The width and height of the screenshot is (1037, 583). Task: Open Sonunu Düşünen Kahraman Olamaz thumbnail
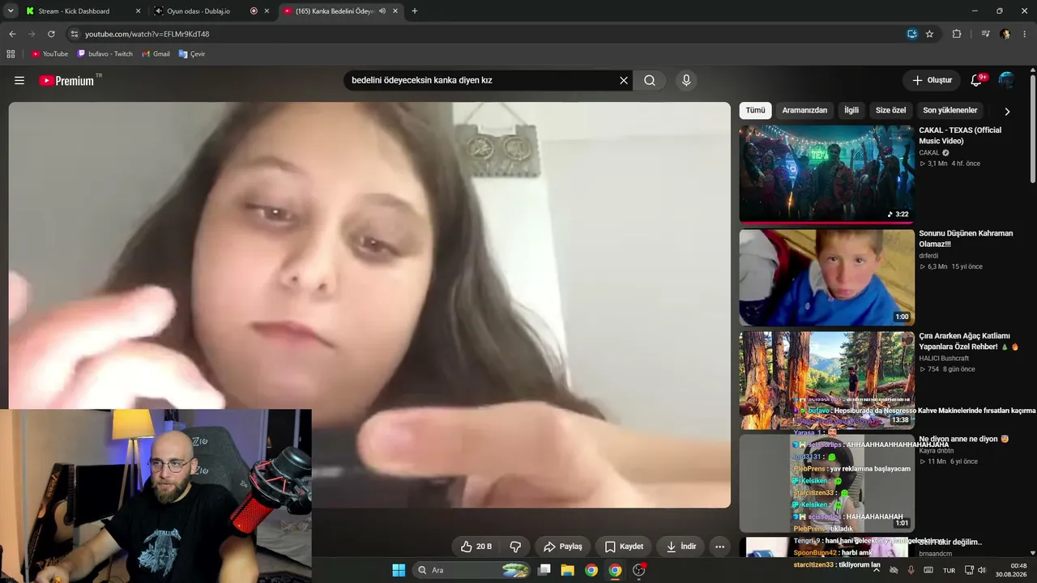click(826, 278)
